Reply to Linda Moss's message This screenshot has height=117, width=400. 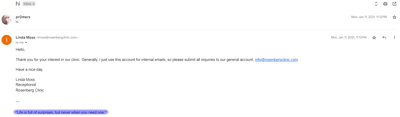[x=384, y=38]
